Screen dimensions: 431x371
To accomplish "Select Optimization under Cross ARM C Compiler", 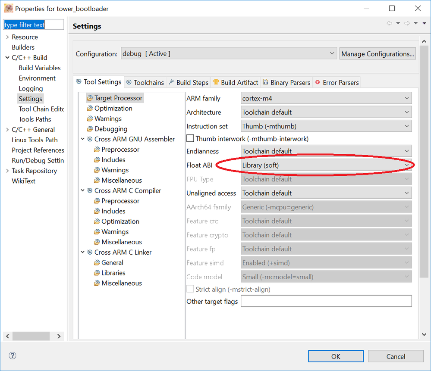I will [x=120, y=221].
